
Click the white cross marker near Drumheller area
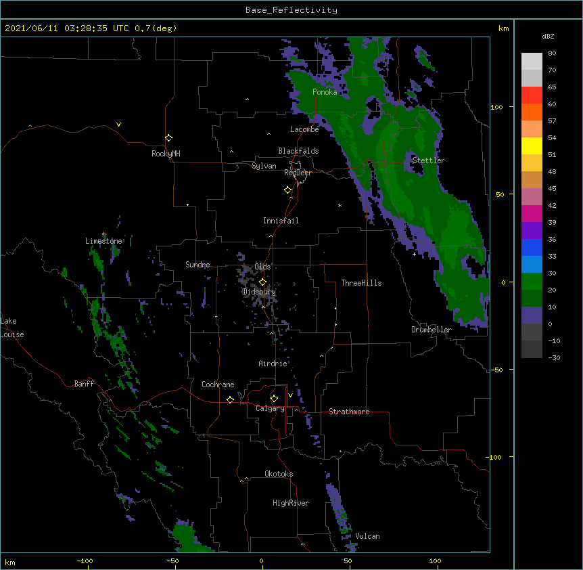[414, 254]
